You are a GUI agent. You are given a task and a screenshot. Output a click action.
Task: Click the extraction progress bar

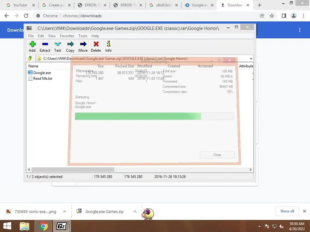tap(154, 116)
